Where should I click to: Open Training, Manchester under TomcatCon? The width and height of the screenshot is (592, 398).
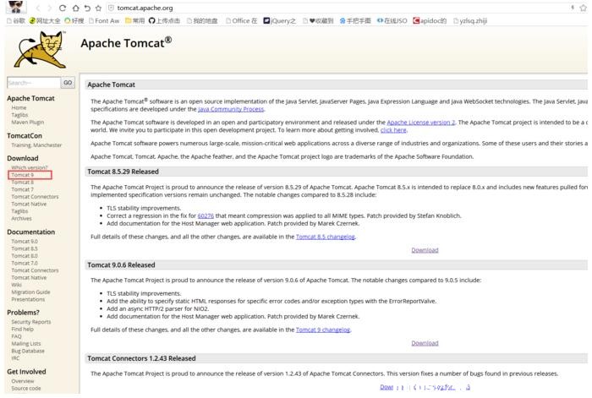[x=36, y=145]
